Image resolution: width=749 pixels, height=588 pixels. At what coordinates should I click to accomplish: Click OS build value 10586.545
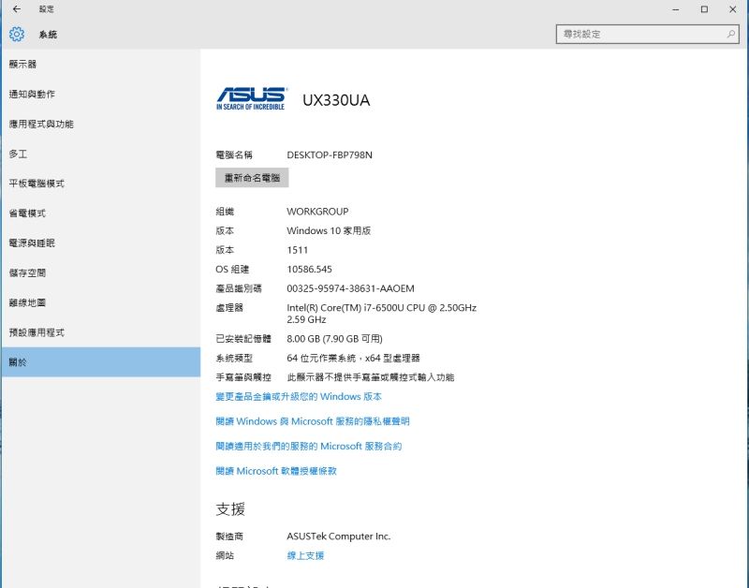point(309,269)
